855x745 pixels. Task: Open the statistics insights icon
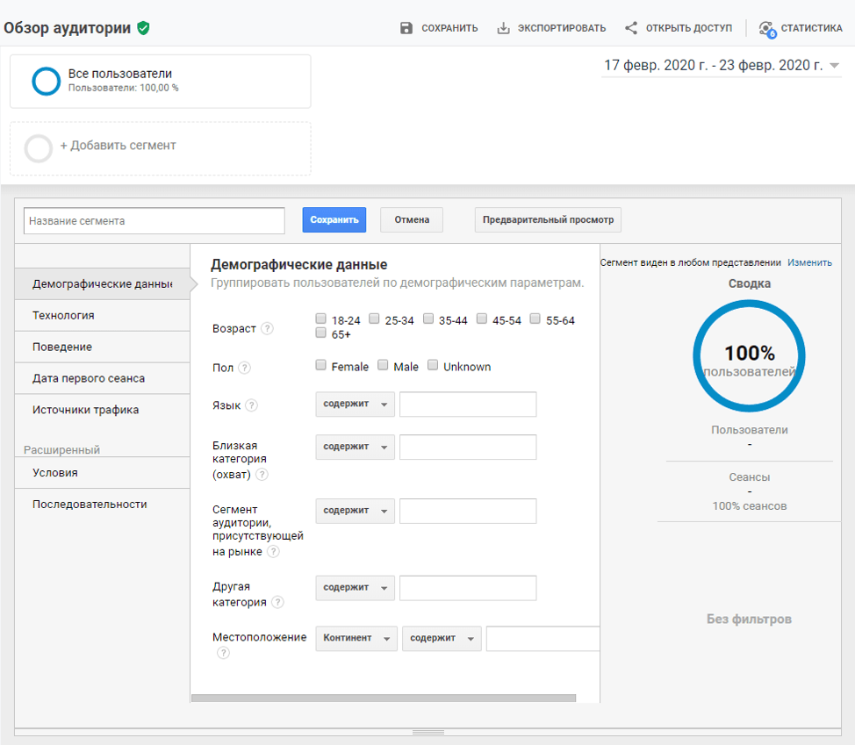767,29
